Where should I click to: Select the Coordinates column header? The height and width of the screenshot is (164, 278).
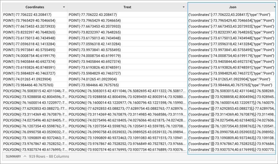coord(34,7)
